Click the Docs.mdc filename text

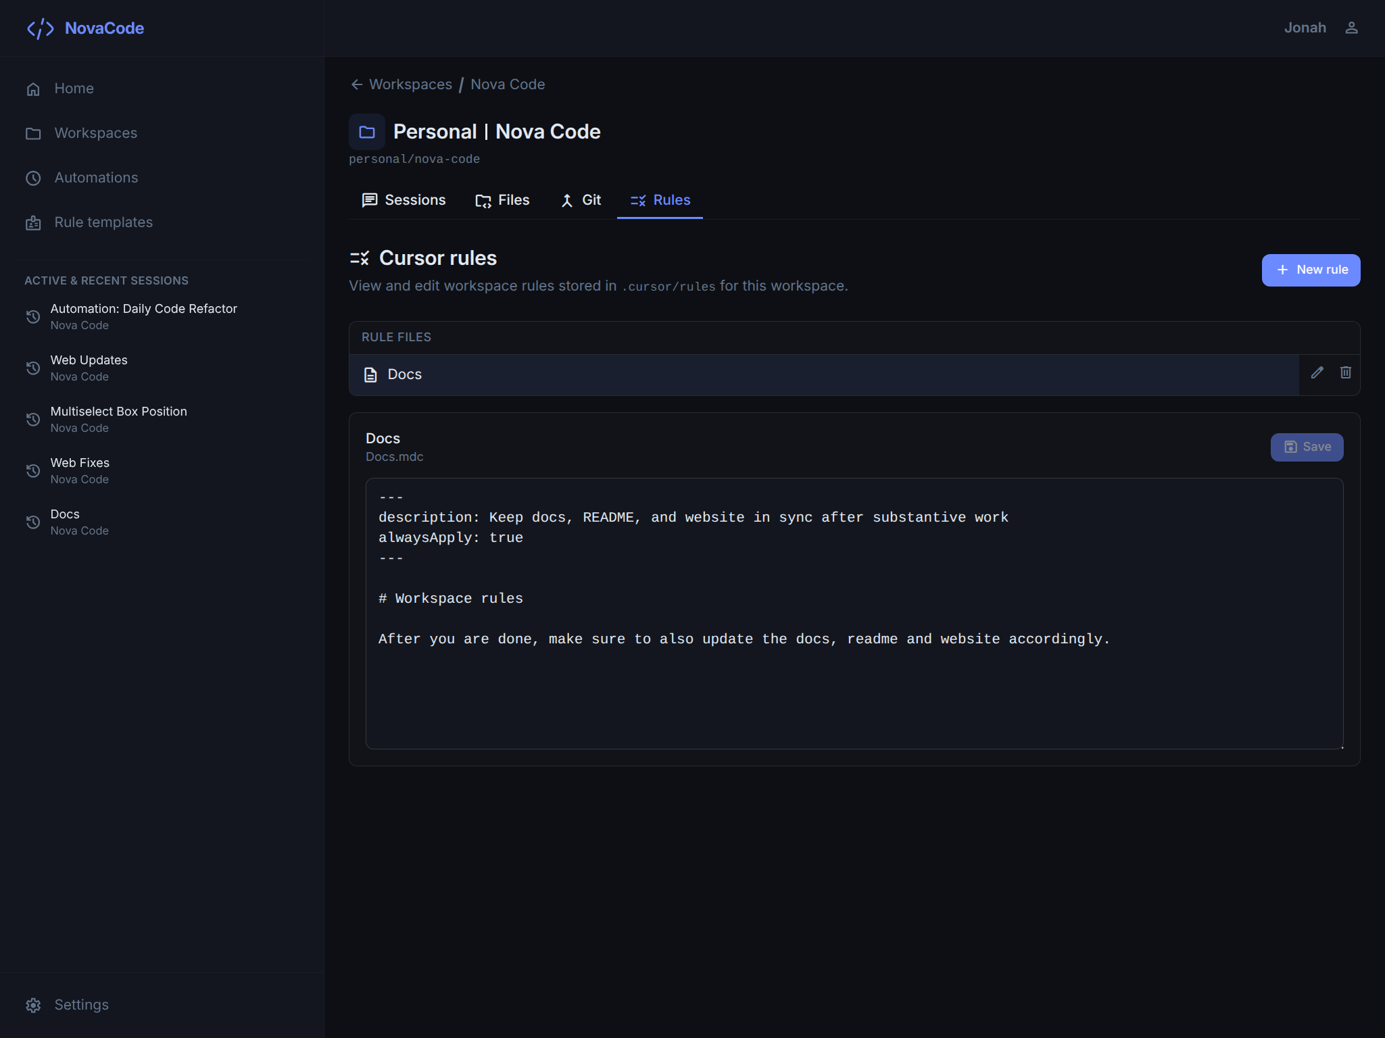(x=395, y=457)
